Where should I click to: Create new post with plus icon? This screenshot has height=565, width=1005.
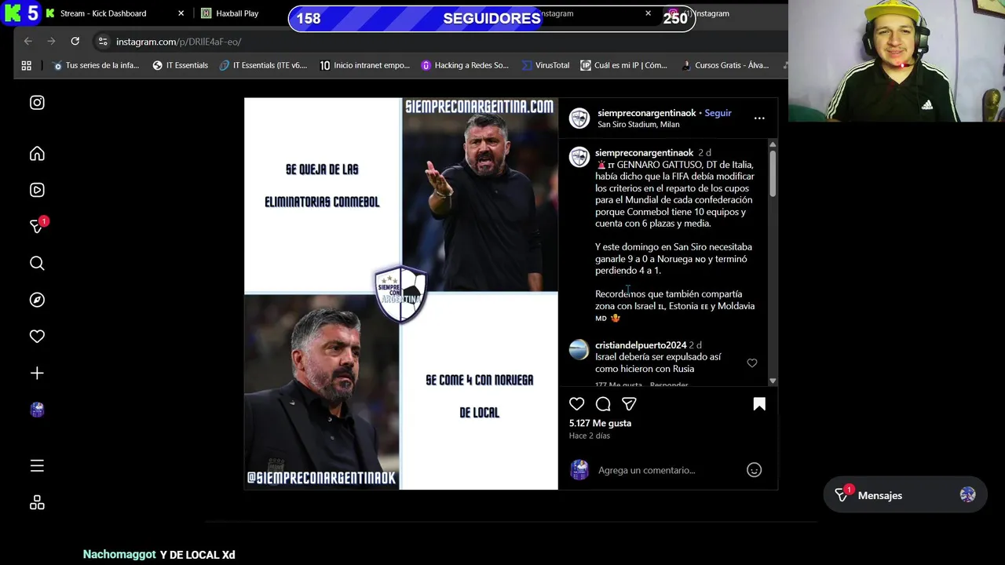pyautogui.click(x=37, y=374)
